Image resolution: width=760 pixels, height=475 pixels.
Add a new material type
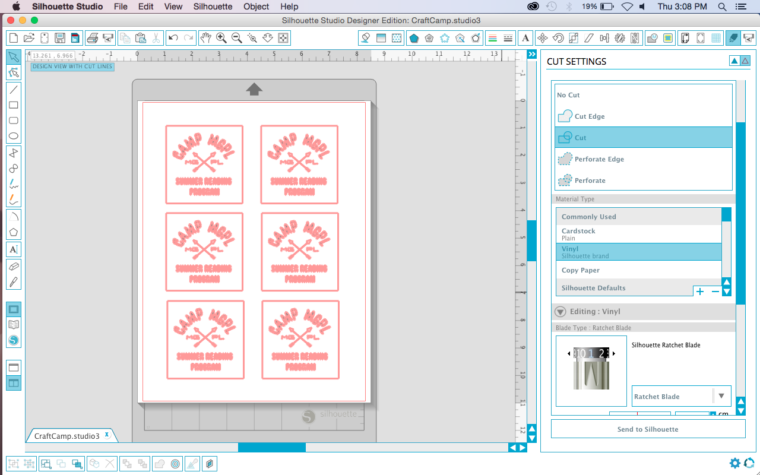pyautogui.click(x=700, y=292)
